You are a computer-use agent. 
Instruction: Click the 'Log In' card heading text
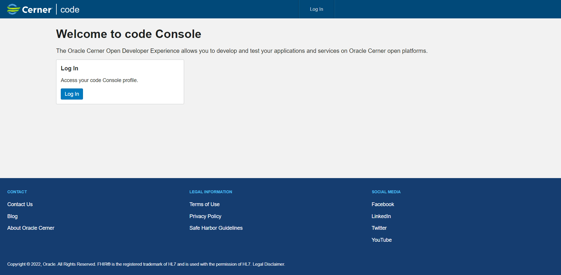(x=70, y=68)
